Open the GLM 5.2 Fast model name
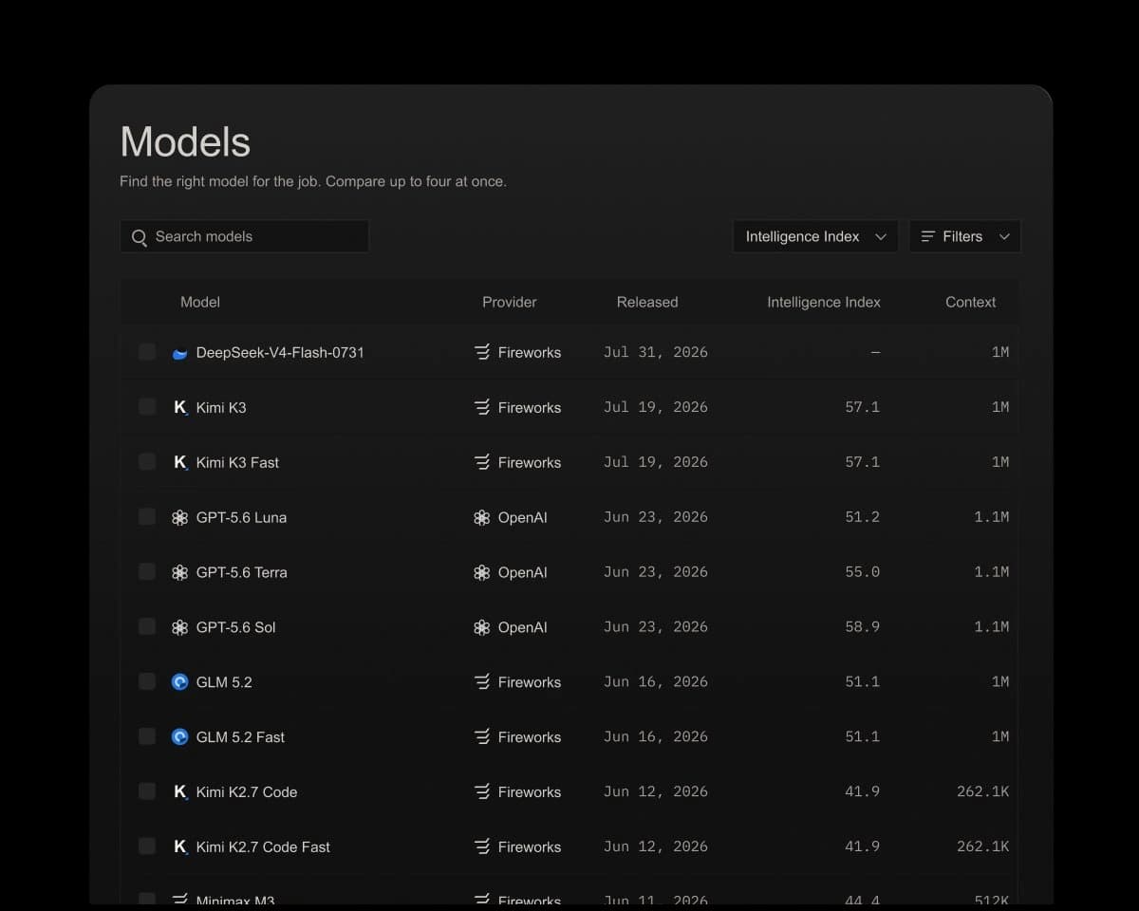The height and width of the screenshot is (911, 1139). [240, 736]
